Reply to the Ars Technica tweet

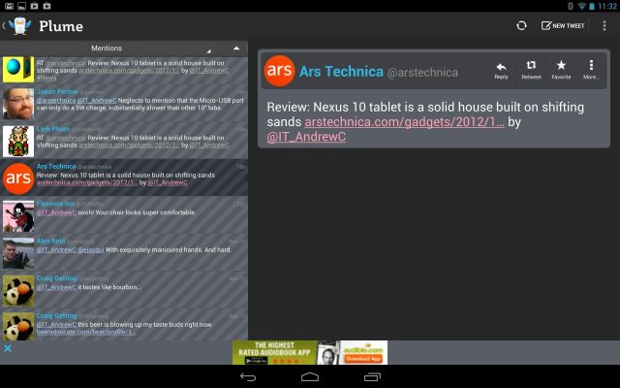501,71
